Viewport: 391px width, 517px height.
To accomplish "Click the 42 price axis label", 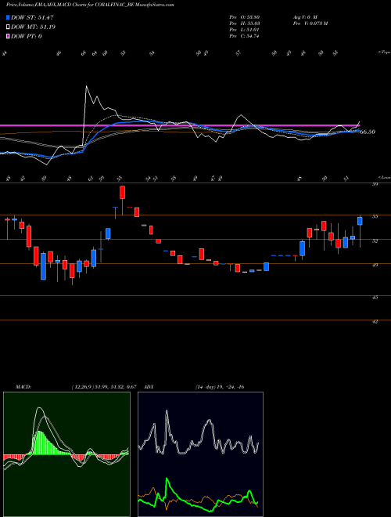I will [375, 321].
